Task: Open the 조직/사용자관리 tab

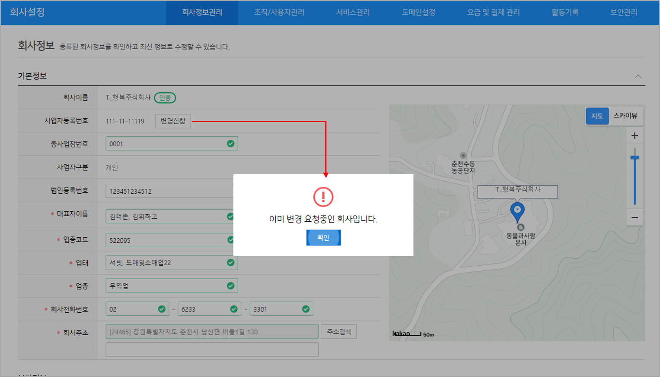Action: [279, 13]
